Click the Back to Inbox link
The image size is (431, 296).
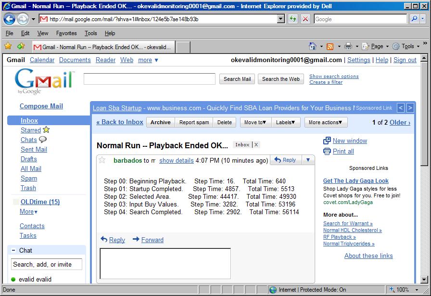pyautogui.click(x=120, y=122)
